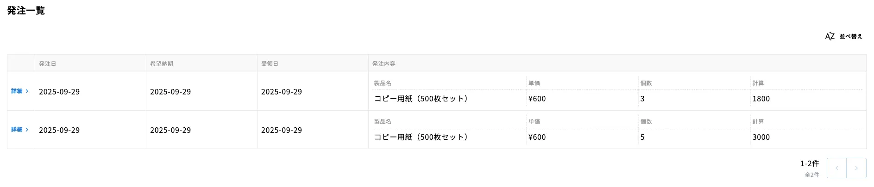Click the 並べ替え sort label
Image resolution: width=874 pixels, height=187 pixels.
tap(851, 36)
